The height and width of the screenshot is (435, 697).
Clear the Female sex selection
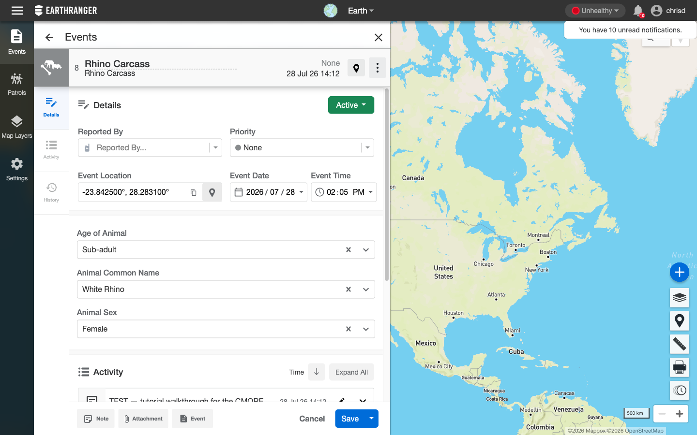pos(348,329)
